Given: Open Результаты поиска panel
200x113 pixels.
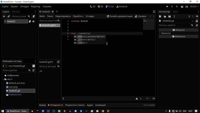Looking at the screenshot, I should coord(75,105).
